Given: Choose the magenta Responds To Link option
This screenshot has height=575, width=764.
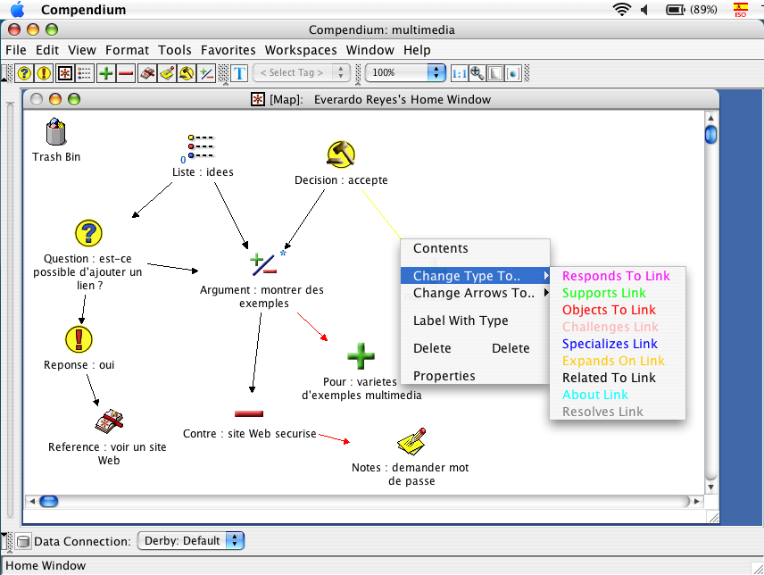Looking at the screenshot, I should click(616, 276).
